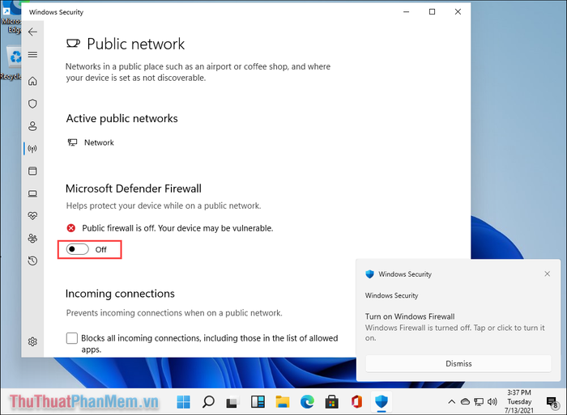Open Virus & threat protection shield icon
The image size is (567, 415).
32,104
